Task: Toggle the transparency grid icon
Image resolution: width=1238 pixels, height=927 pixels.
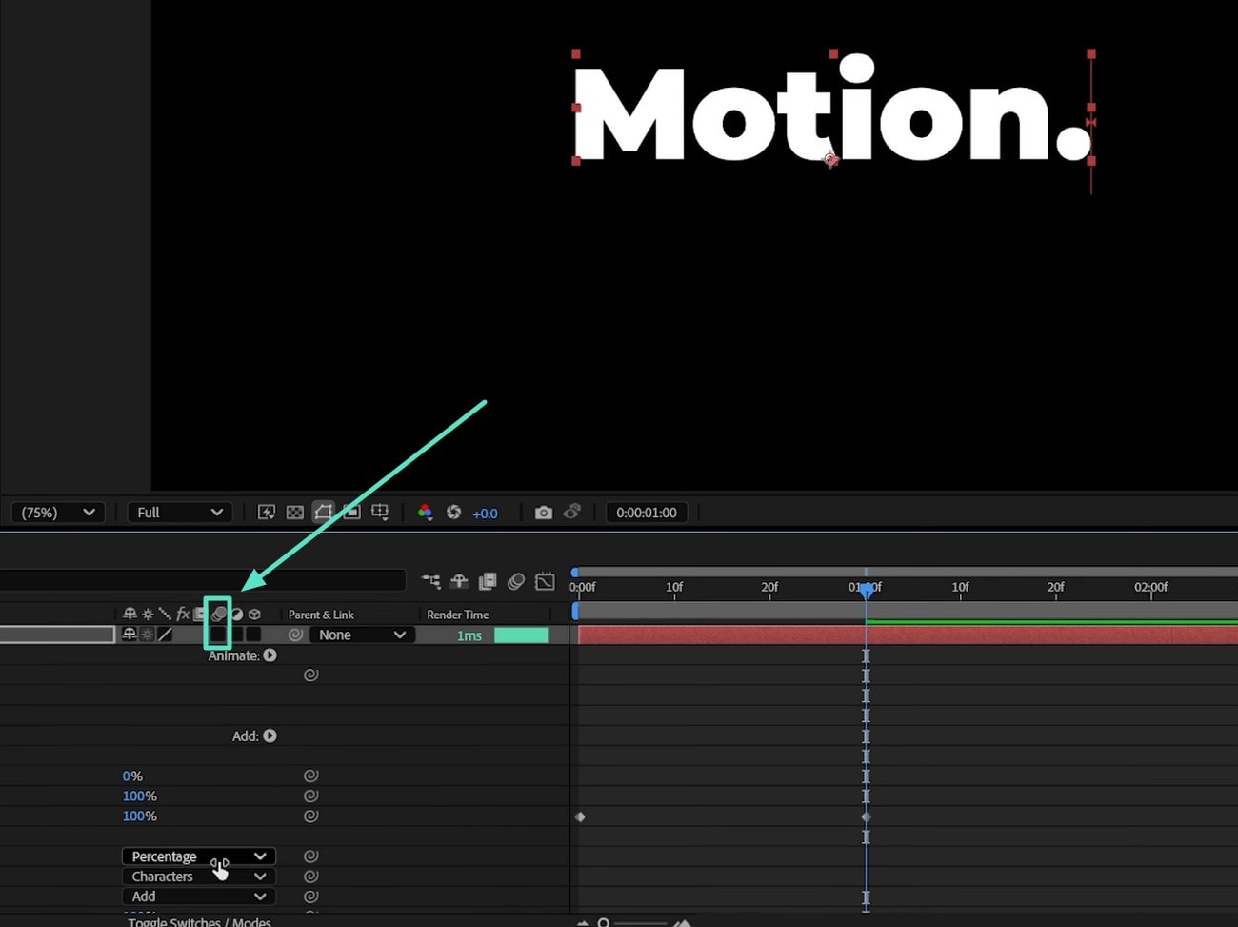Action: [295, 513]
